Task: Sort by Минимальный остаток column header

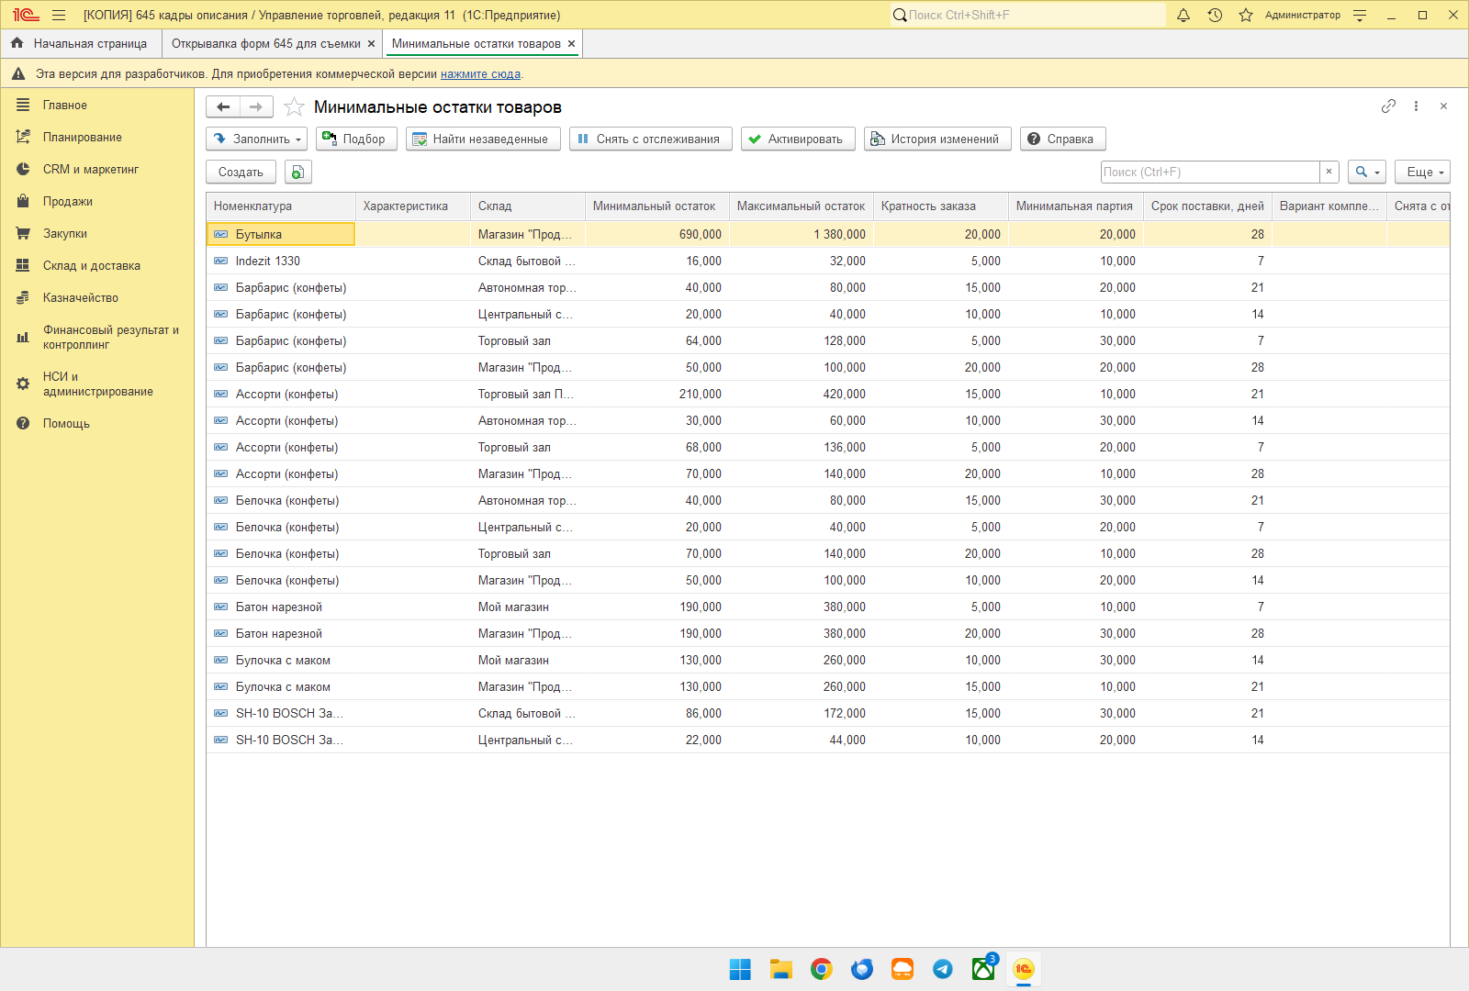Action: pyautogui.click(x=656, y=206)
